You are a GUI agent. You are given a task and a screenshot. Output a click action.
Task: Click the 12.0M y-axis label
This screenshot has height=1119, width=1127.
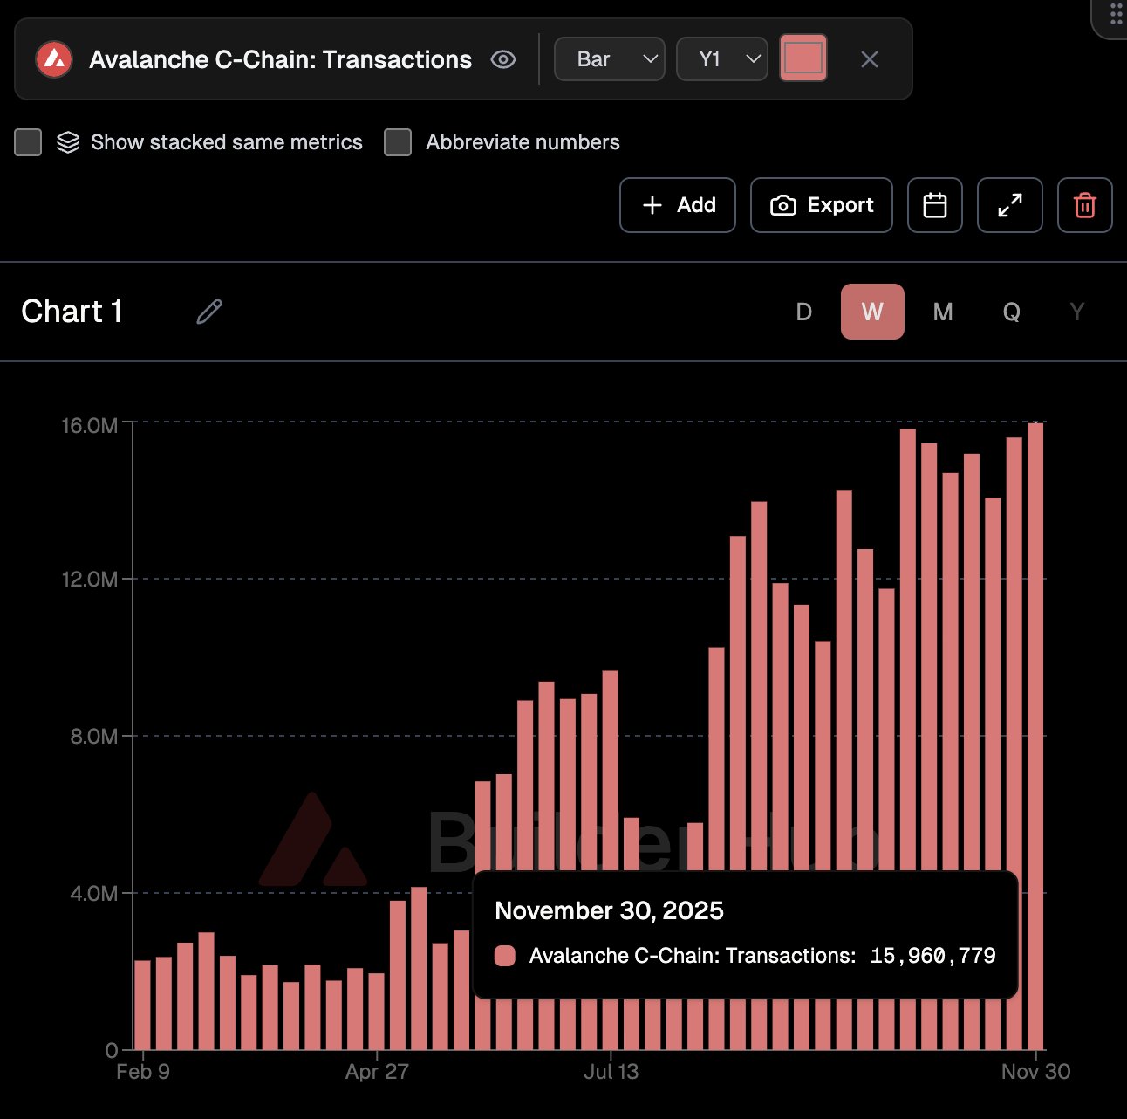(x=89, y=579)
